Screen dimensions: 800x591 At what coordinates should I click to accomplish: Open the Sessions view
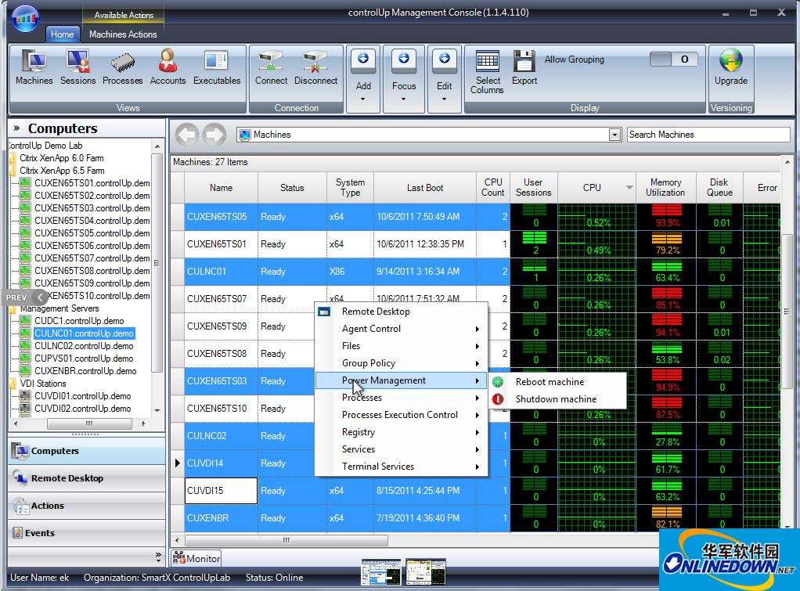(77, 69)
